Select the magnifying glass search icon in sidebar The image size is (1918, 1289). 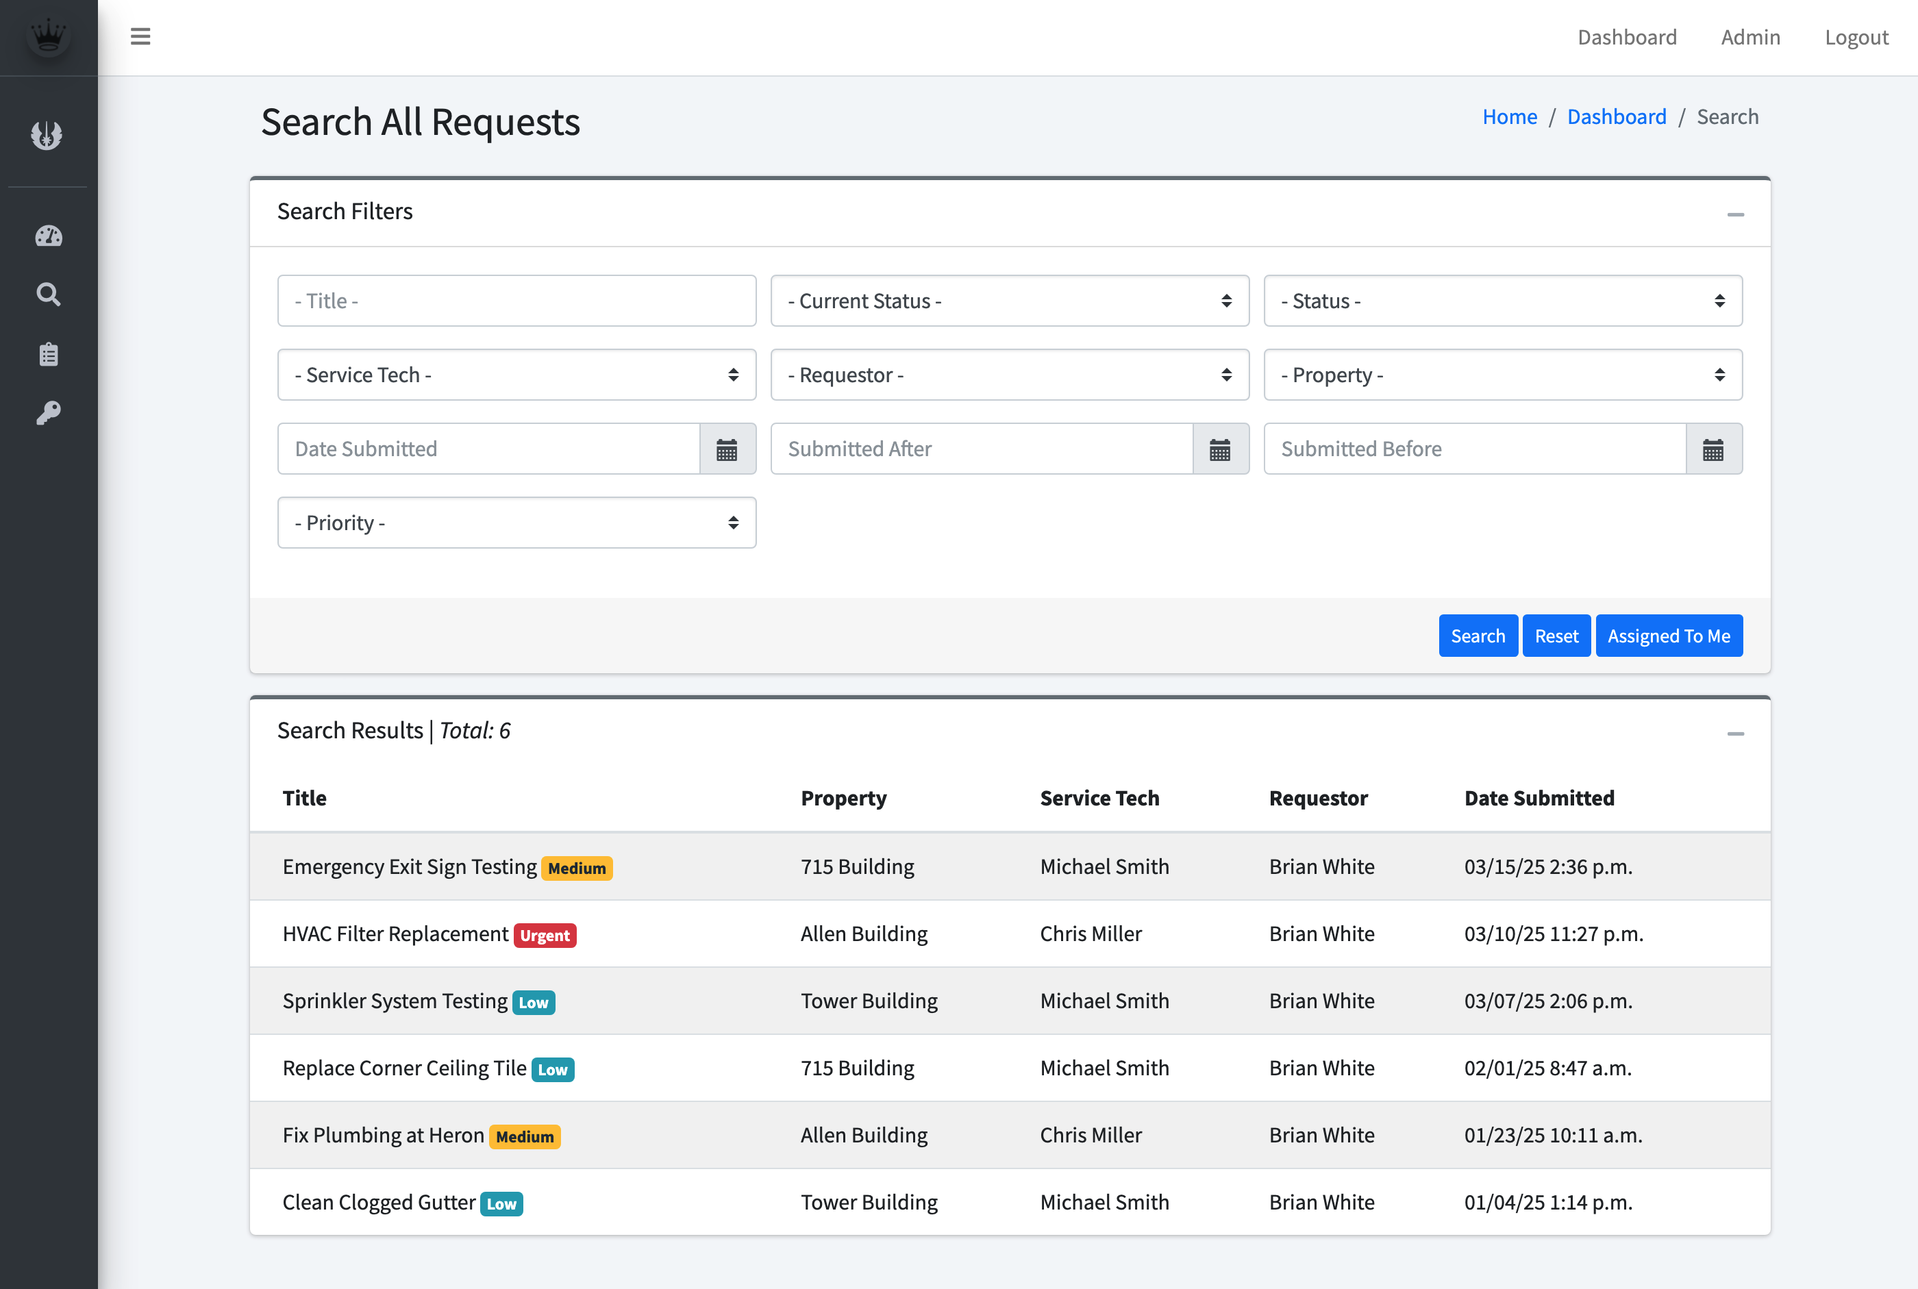point(48,293)
